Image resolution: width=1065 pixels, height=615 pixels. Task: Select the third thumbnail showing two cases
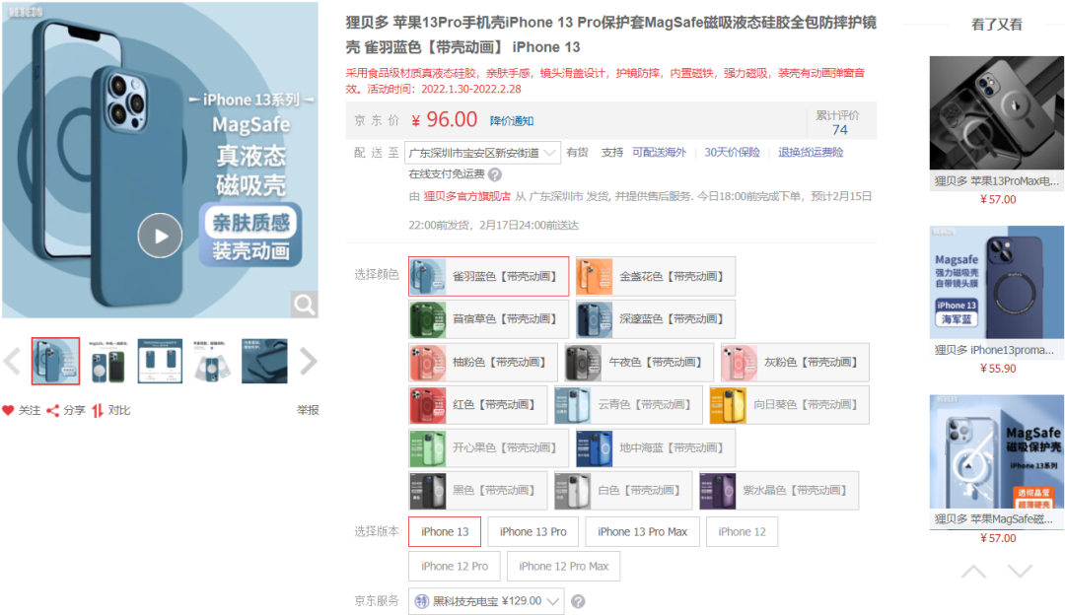click(160, 361)
